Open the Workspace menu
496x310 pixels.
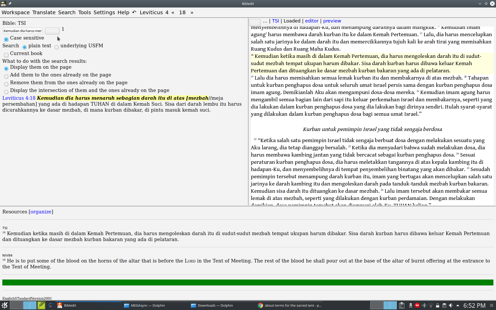pos(16,12)
